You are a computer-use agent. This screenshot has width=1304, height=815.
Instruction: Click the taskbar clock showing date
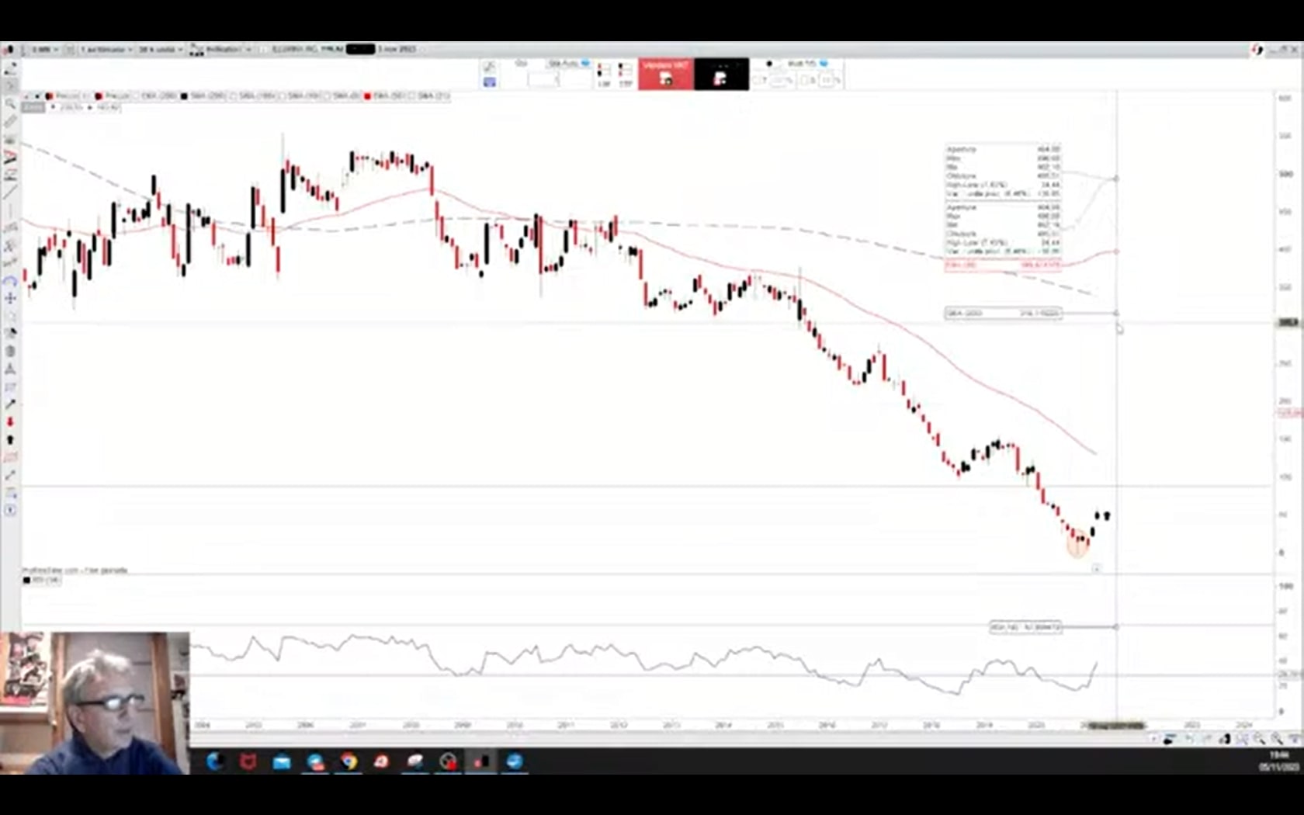point(1278,761)
